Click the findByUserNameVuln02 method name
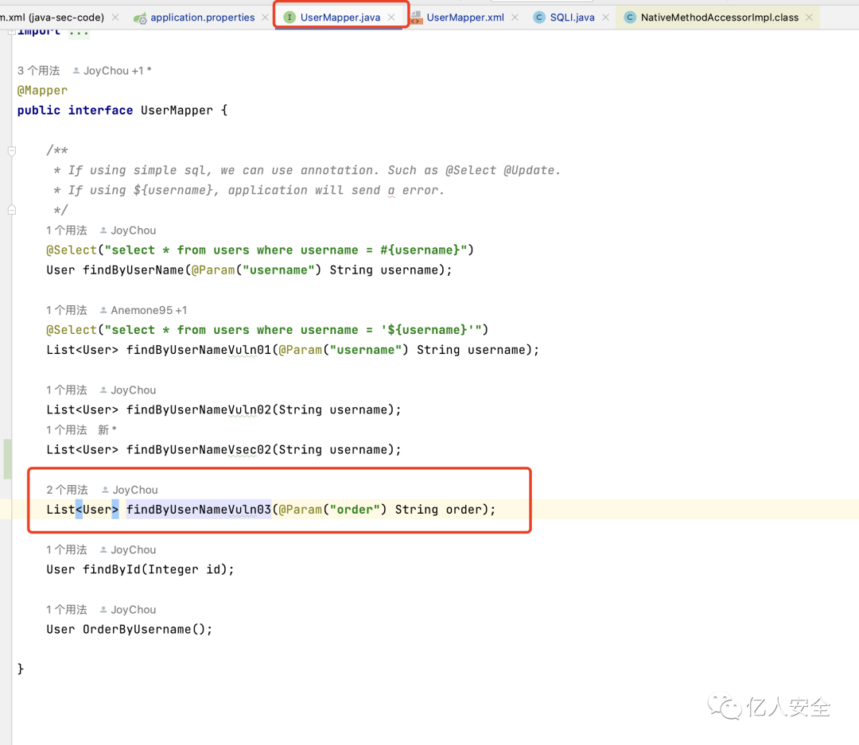 (199, 409)
